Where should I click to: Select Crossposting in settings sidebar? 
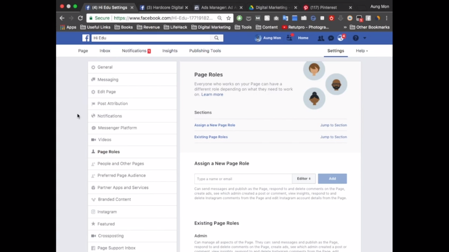point(132,236)
